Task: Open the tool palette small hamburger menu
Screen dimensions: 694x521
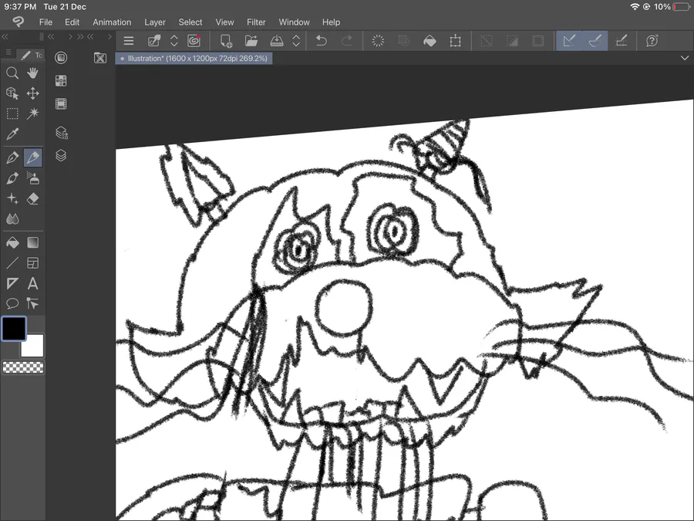Action: 8,52
